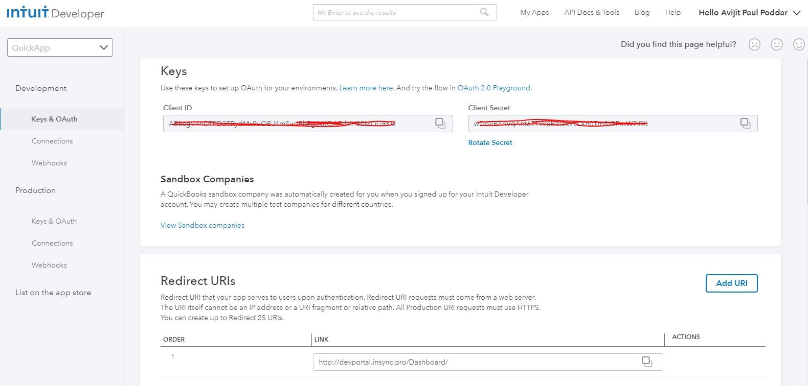Open the QuickApp app selector dropdown

click(60, 47)
